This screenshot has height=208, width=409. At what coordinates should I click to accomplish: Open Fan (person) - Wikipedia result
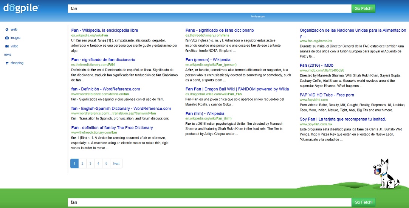208,60
